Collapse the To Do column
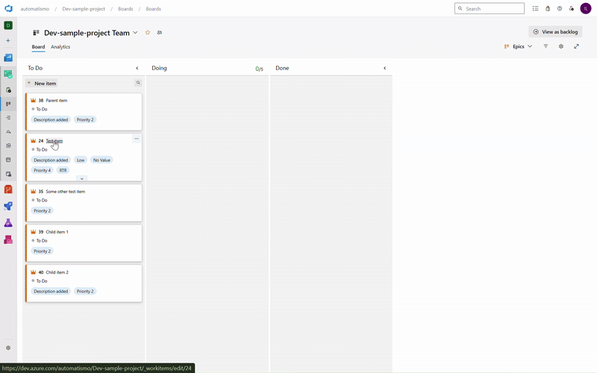The width and height of the screenshot is (597, 373). pos(137,68)
